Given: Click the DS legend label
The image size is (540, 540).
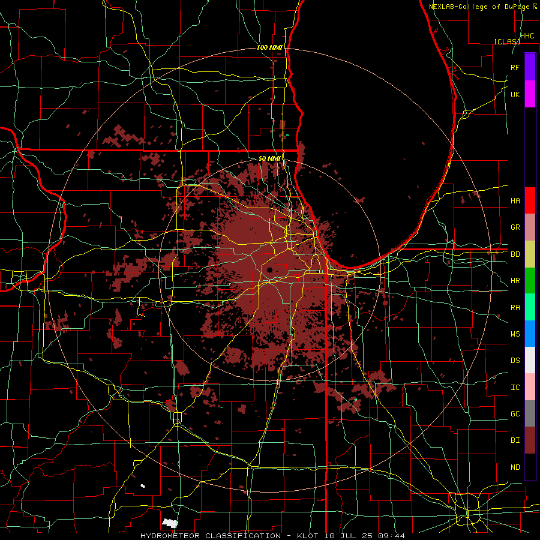Looking at the screenshot, I should (515, 360).
